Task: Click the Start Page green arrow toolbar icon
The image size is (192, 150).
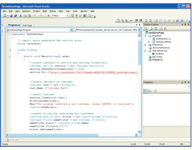Action: (x=85, y=16)
